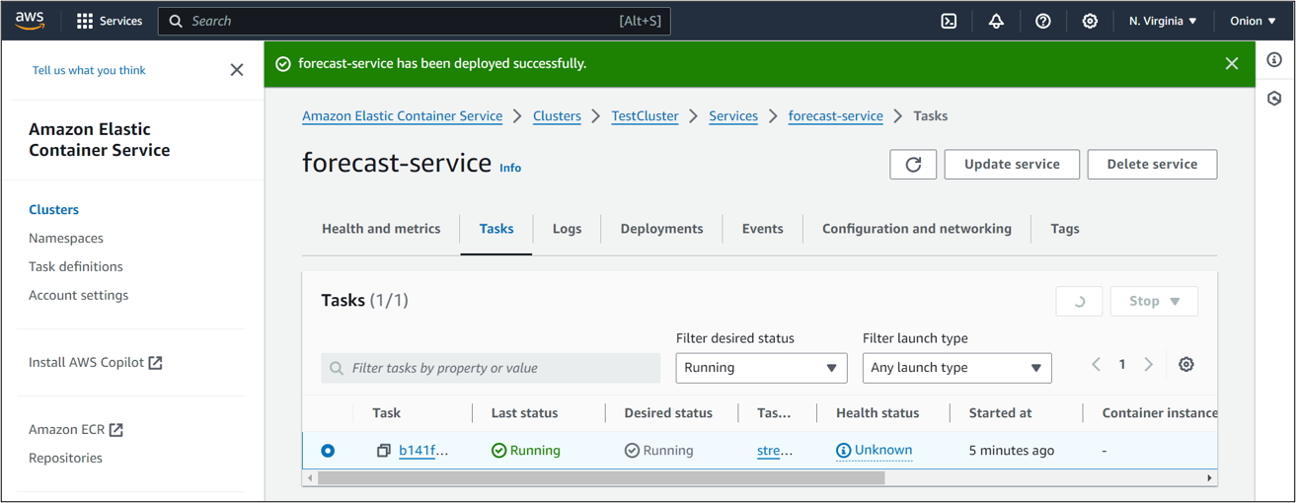This screenshot has height=503, width=1296.
Task: Open Repositories in the sidebar
Action: 65,459
